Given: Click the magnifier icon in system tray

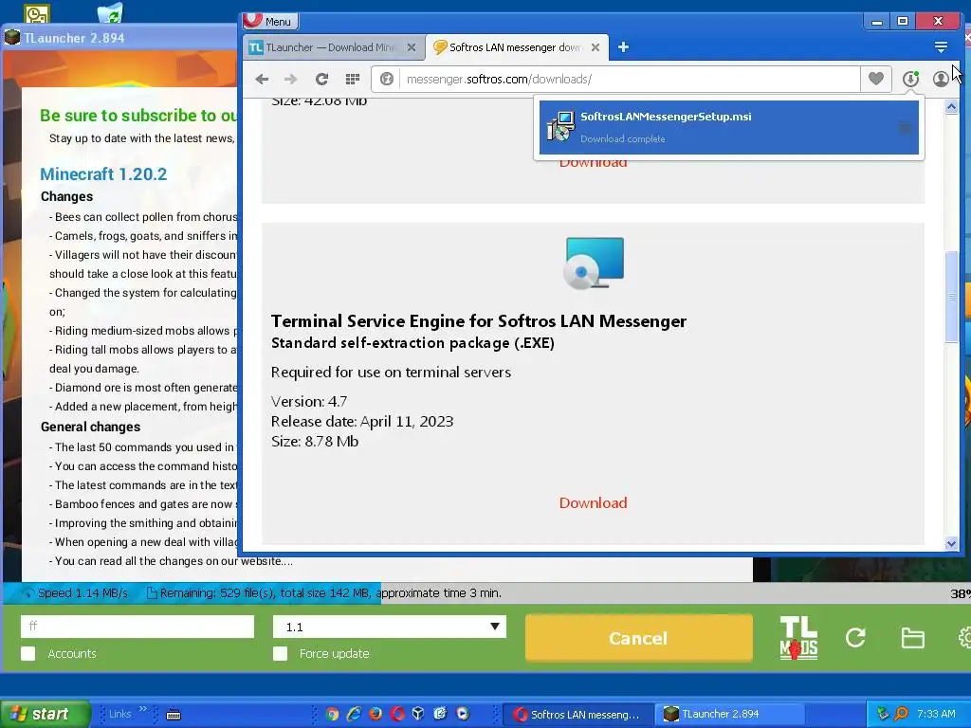Looking at the screenshot, I should tap(902, 714).
